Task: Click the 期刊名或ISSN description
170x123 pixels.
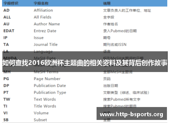Action: point(115,45)
